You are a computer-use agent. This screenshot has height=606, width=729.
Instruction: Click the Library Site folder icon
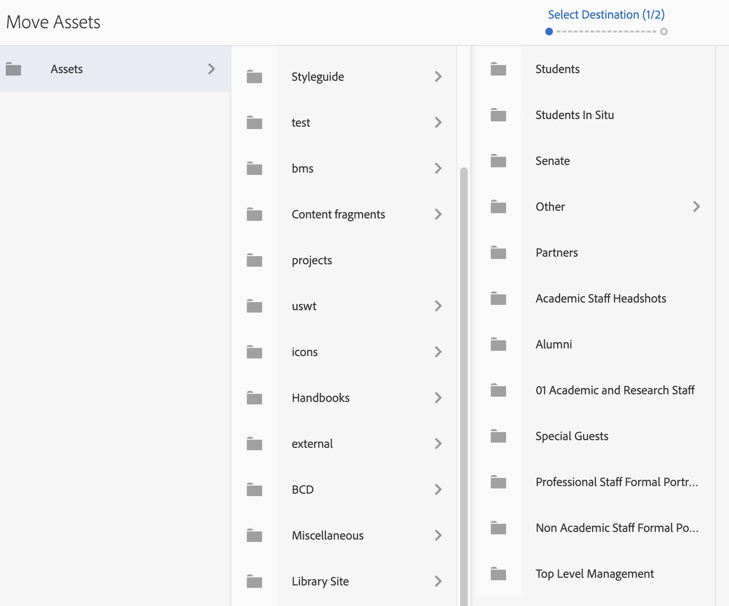click(x=254, y=582)
